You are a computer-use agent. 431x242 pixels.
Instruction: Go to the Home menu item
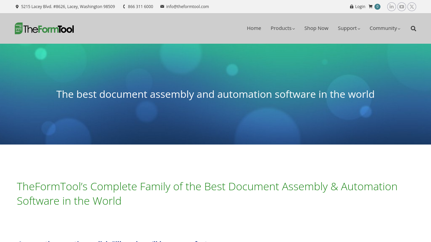(x=254, y=28)
